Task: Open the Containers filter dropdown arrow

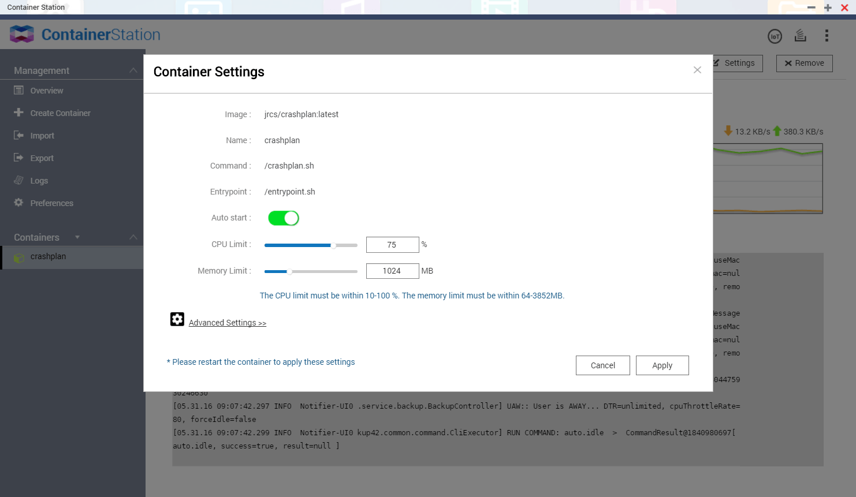Action: tap(77, 237)
